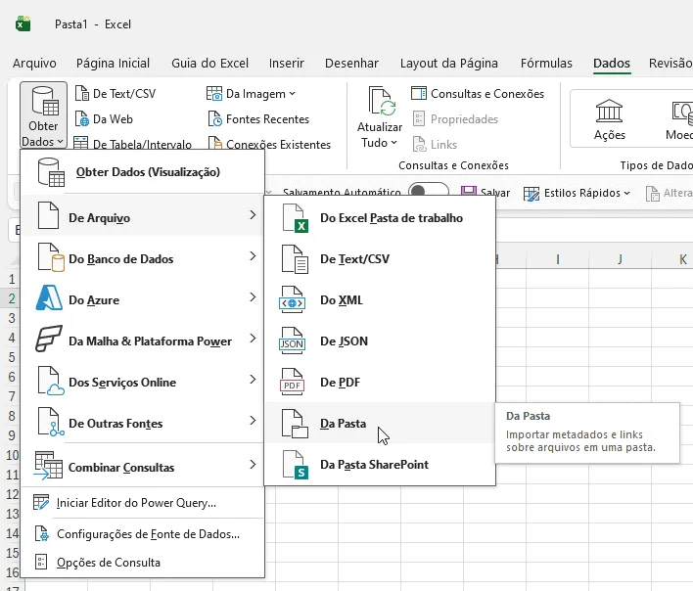
Task: Open the Arquivo tab
Action: [x=34, y=64]
